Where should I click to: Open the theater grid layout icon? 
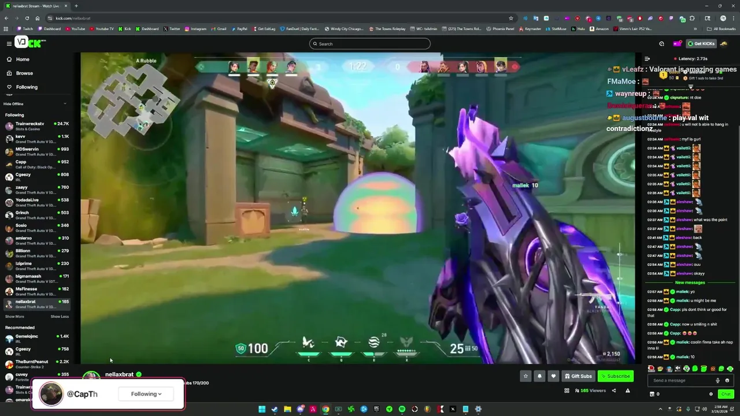(567, 391)
